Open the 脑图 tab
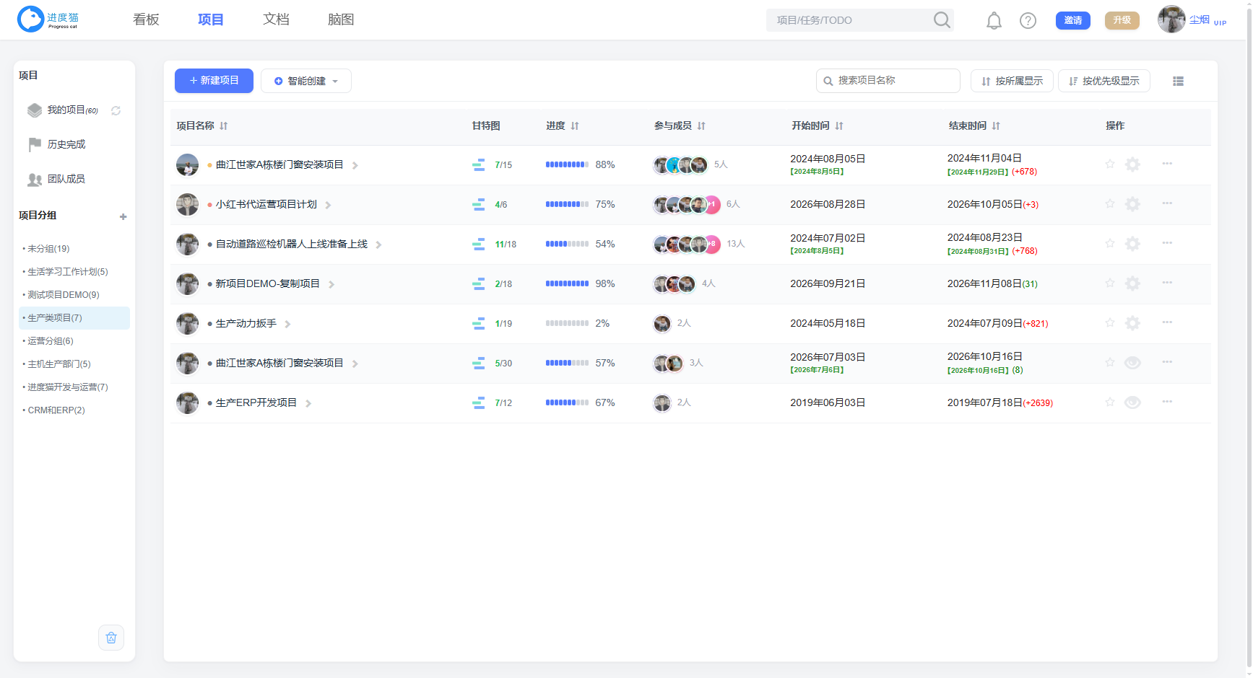 pos(341,19)
